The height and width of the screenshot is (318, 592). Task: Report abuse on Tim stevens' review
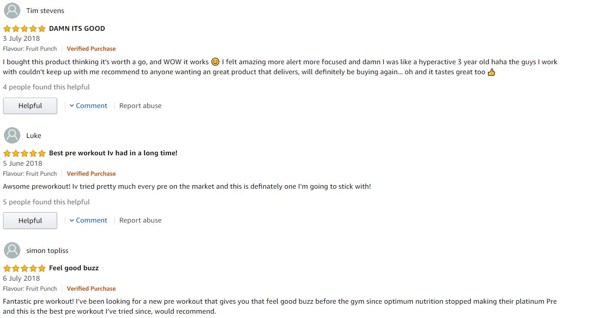tap(140, 106)
